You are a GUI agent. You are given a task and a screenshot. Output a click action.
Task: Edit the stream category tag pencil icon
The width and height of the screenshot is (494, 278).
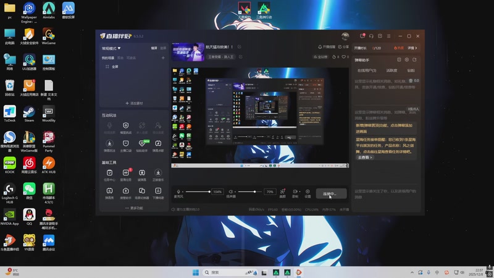240,57
